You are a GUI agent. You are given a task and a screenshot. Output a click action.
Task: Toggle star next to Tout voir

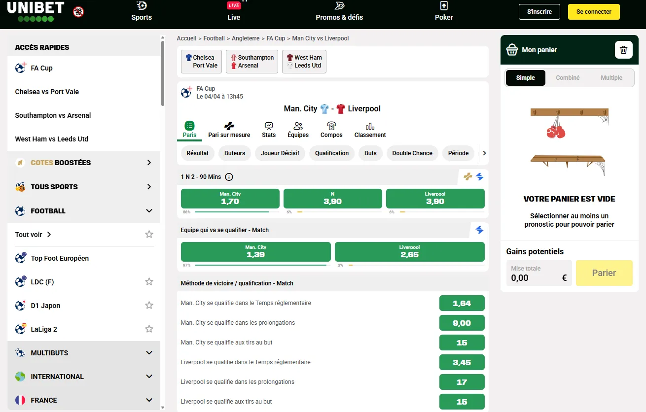[149, 235]
